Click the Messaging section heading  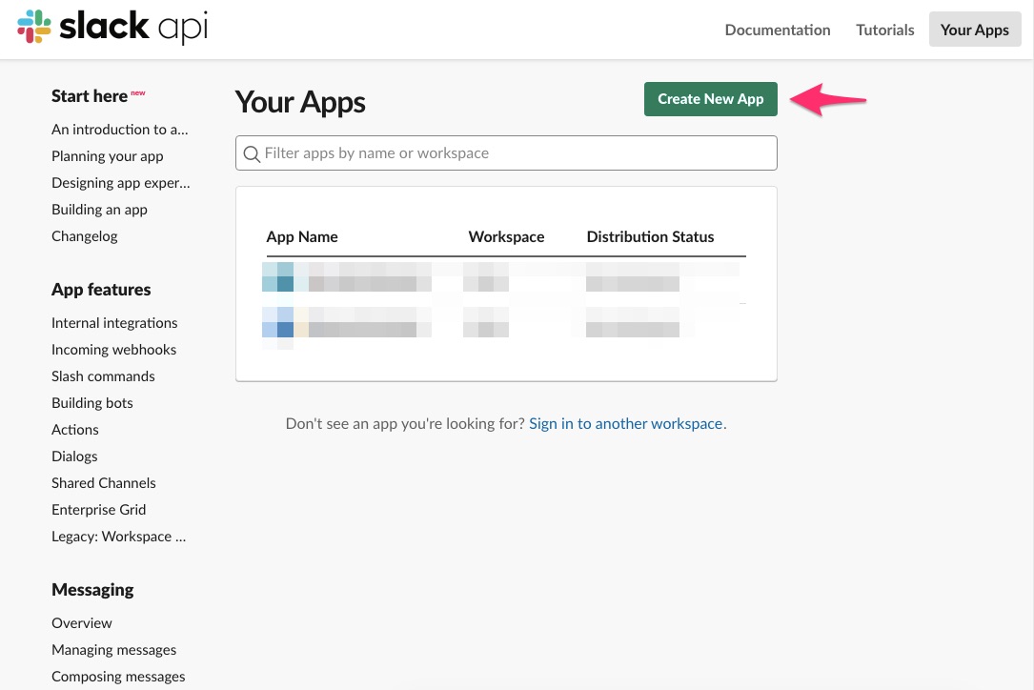coord(92,590)
